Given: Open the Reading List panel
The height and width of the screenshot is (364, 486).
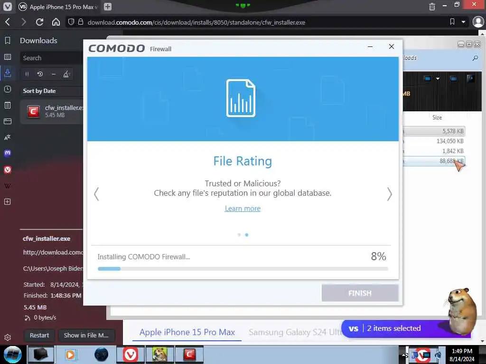Looking at the screenshot, I should click(x=8, y=57).
